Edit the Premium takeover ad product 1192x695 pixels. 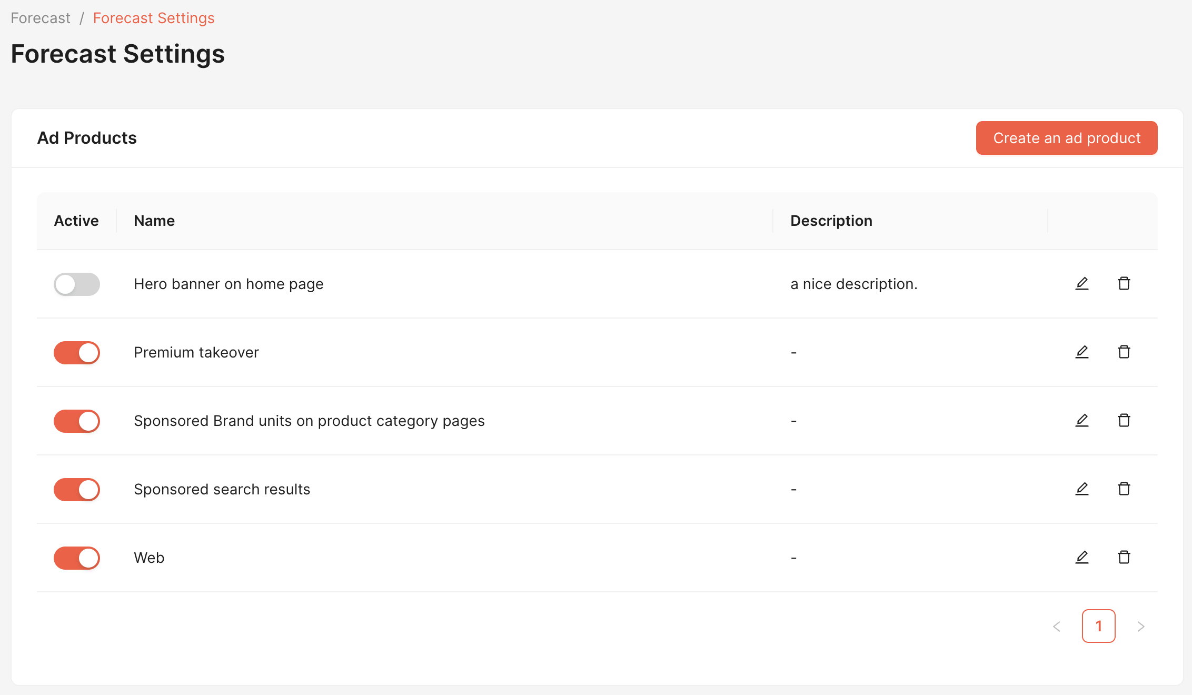click(1081, 352)
